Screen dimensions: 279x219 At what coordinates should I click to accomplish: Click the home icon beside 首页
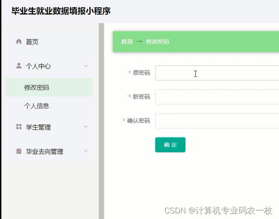tap(19, 41)
